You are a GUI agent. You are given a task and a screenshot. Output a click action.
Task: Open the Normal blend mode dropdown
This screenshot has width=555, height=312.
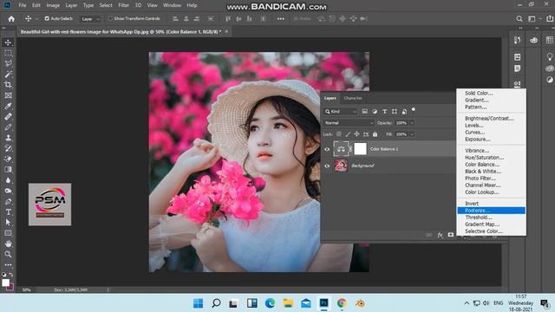349,123
